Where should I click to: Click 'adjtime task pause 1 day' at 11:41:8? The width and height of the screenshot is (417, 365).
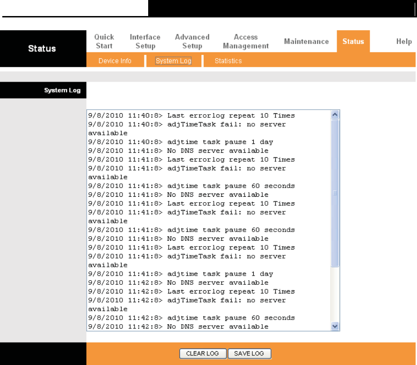point(220,274)
